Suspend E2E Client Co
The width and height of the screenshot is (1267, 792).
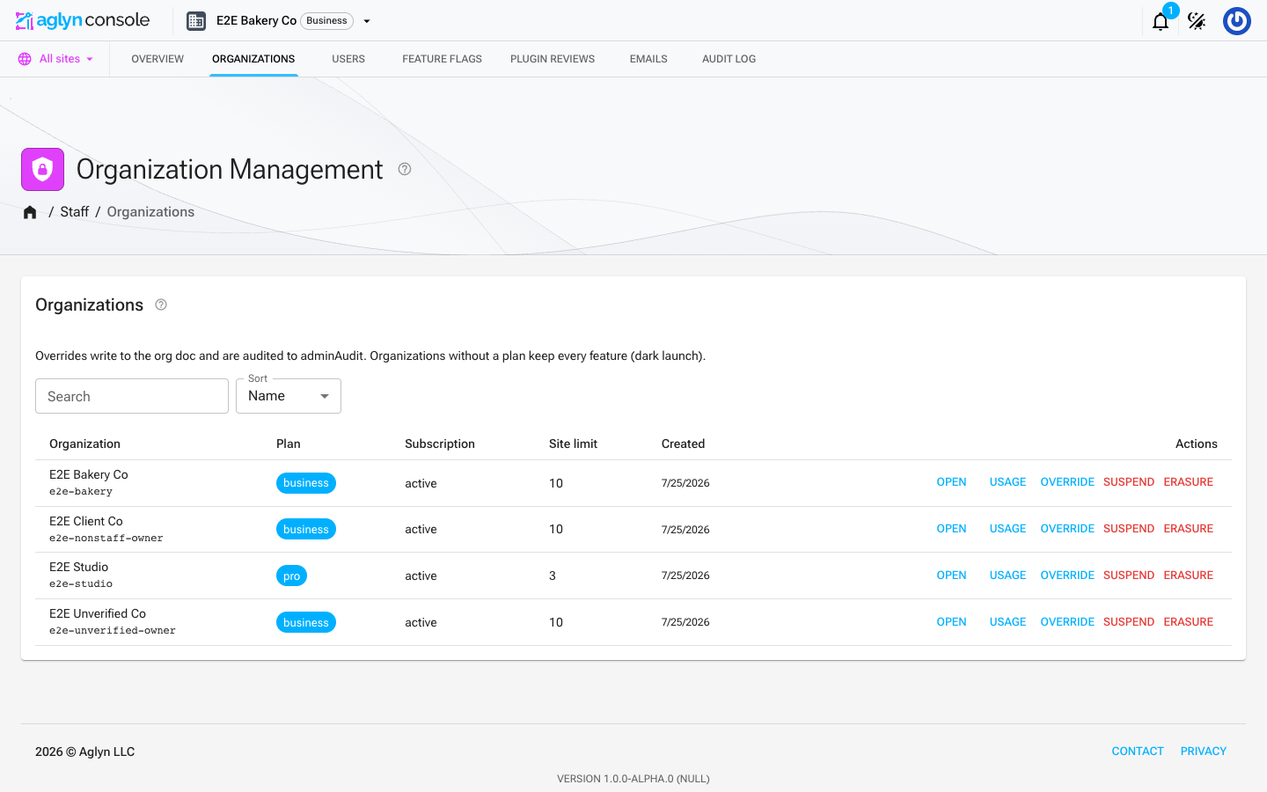pyautogui.click(x=1129, y=529)
